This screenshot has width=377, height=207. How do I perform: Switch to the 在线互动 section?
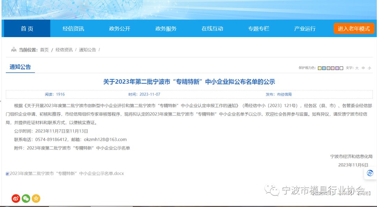coord(212,29)
